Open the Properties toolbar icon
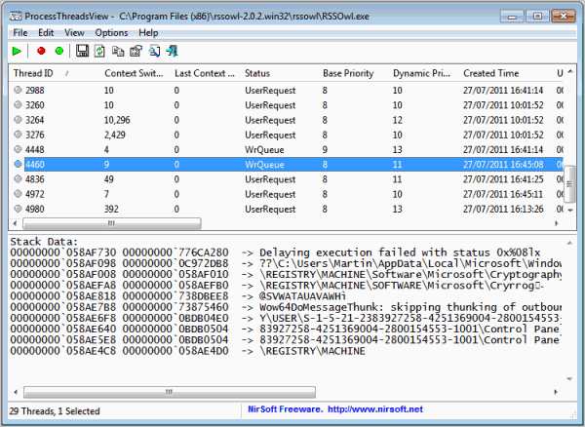Image resolution: width=585 pixels, height=427 pixels. [136, 51]
